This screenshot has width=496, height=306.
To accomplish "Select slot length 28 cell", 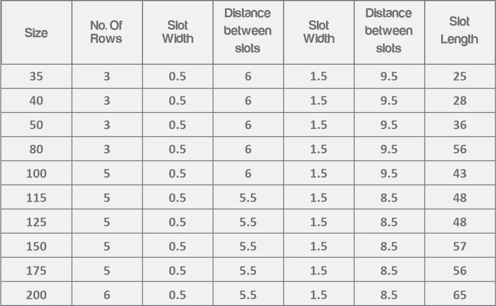I will pyautogui.click(x=460, y=100).
